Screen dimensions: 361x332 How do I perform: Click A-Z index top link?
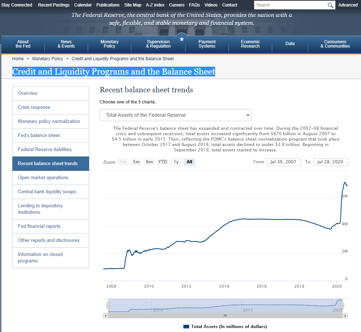click(x=155, y=5)
